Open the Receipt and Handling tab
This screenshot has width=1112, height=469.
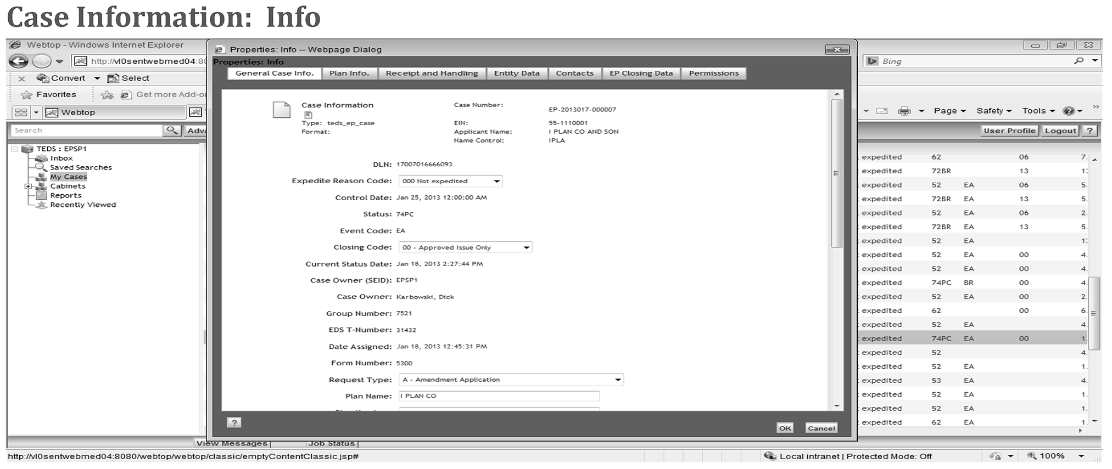coord(432,73)
